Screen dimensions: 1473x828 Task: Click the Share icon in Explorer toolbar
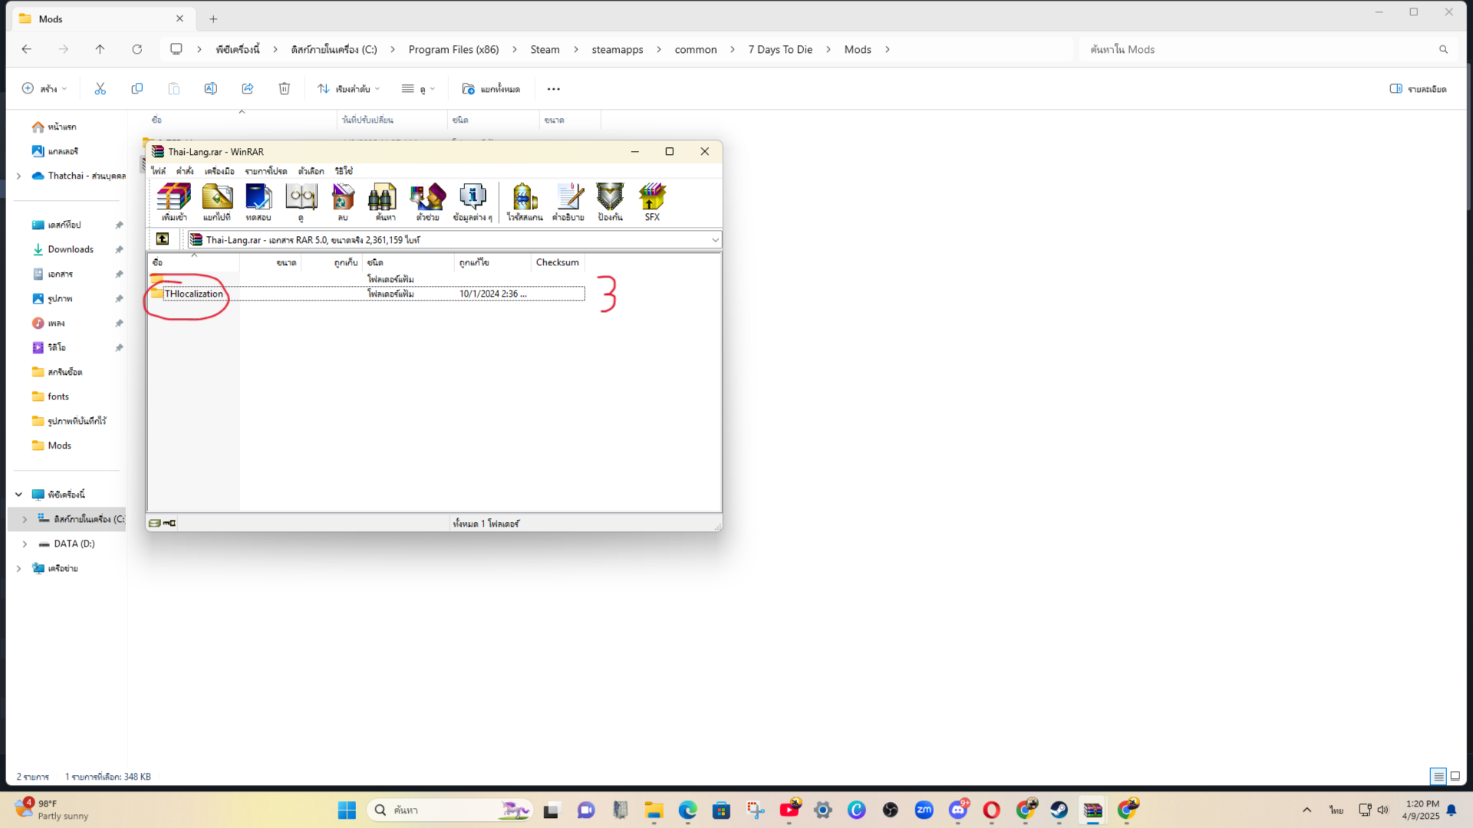coord(247,89)
